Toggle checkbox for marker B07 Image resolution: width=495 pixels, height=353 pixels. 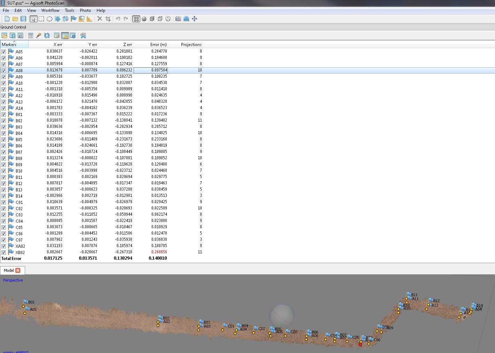click(4, 152)
